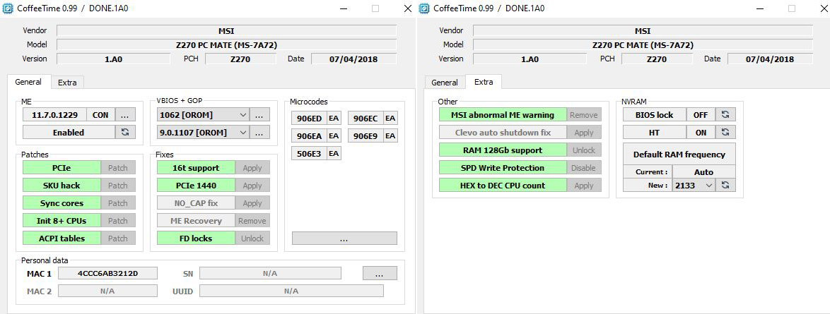The image size is (830, 314).
Task: Click Patch button for SKU hack
Action: click(118, 186)
